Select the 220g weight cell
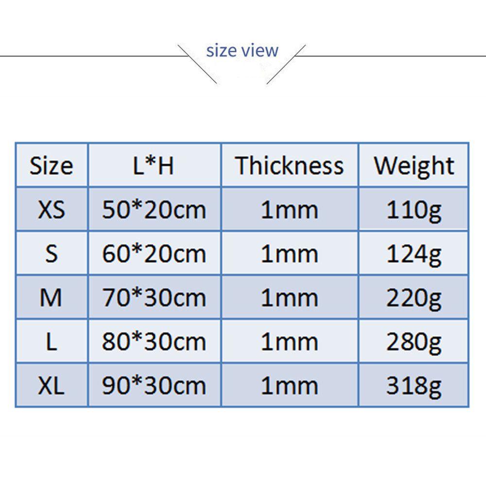Image resolution: width=486 pixels, height=486 pixels. tap(414, 297)
